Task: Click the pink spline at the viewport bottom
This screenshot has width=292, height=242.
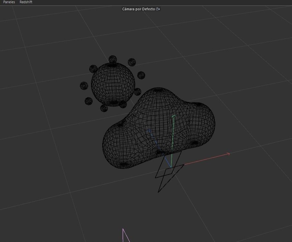Action: pos(123,234)
